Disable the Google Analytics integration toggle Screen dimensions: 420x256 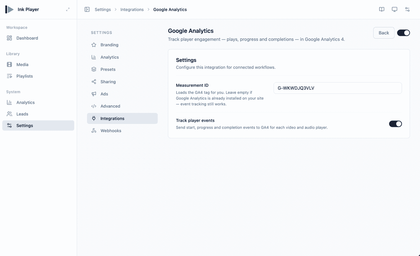coord(403,33)
